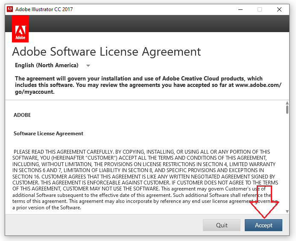Click the Software License Agreement subheading
Image resolution: width=296 pixels, height=241 pixels.
click(x=48, y=134)
